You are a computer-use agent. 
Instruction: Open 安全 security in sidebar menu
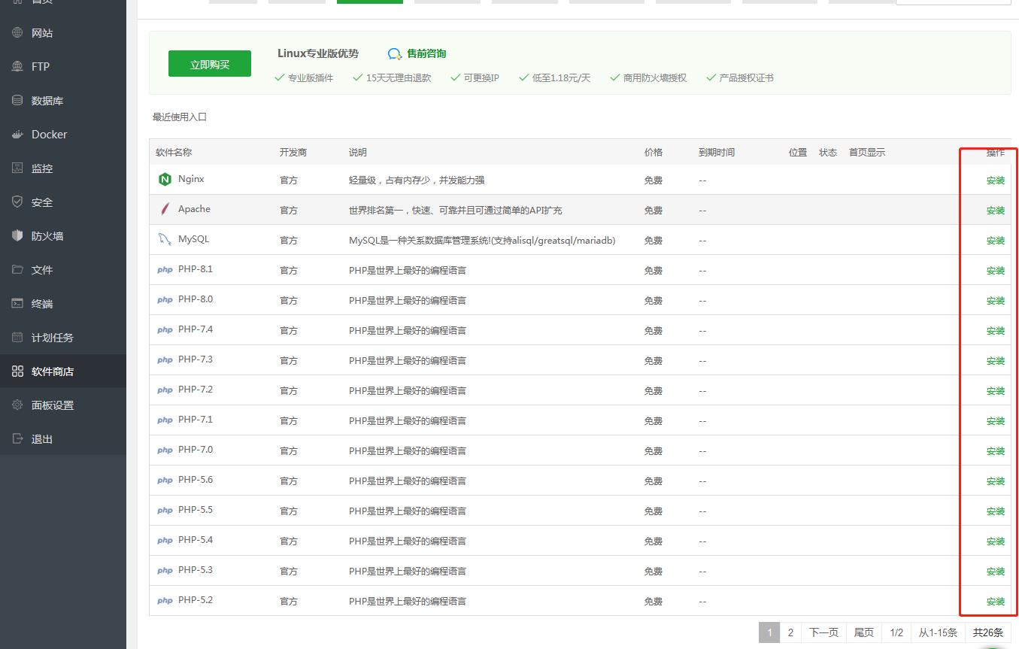click(42, 202)
